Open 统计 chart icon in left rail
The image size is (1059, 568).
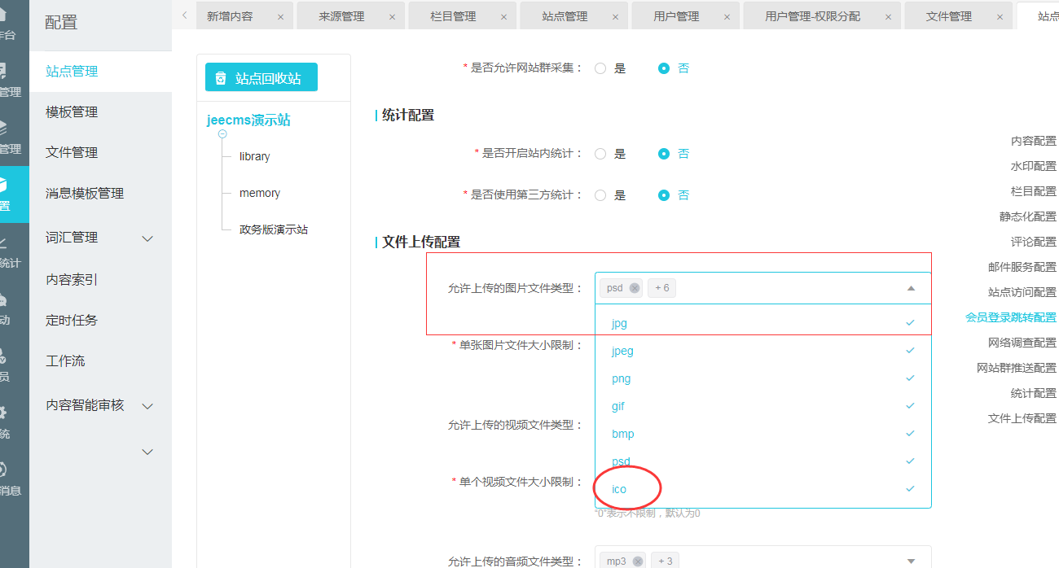[x=3, y=242]
